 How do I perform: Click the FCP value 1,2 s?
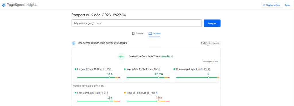pyautogui.click(x=109, y=97)
